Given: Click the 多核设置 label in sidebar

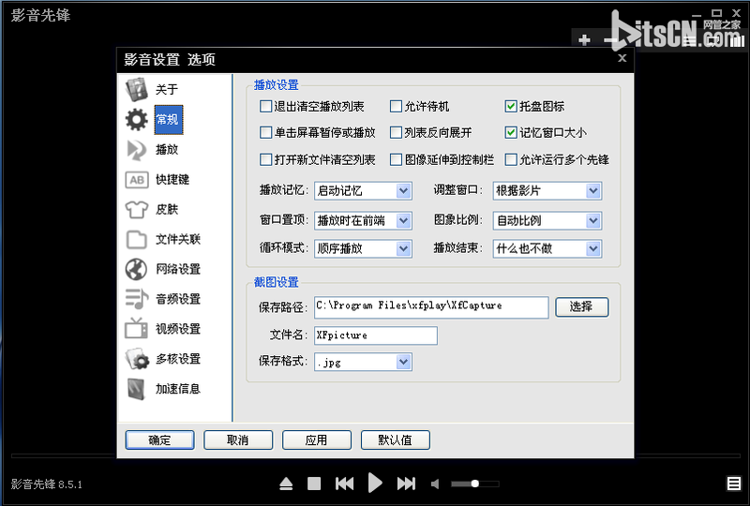Looking at the screenshot, I should coord(178,359).
